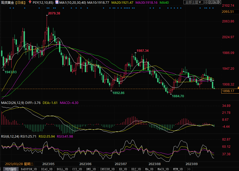This screenshot has height=171, width=239.
Task: Click the current price box 1898.17
Action: 228,91
